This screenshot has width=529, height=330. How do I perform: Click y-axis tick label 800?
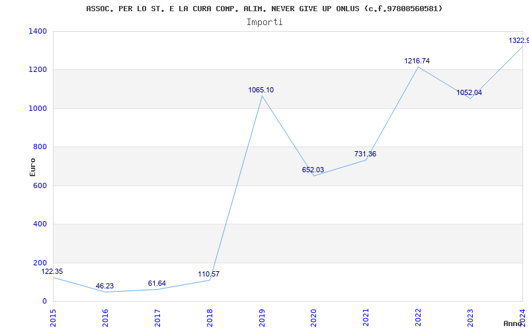pos(40,147)
